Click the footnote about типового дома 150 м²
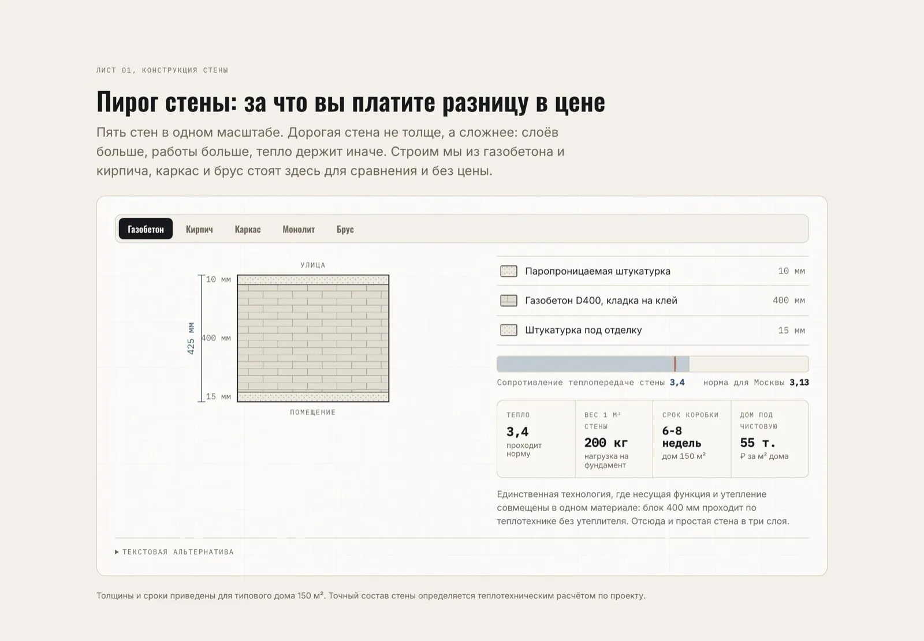This screenshot has width=924, height=641. point(371,596)
